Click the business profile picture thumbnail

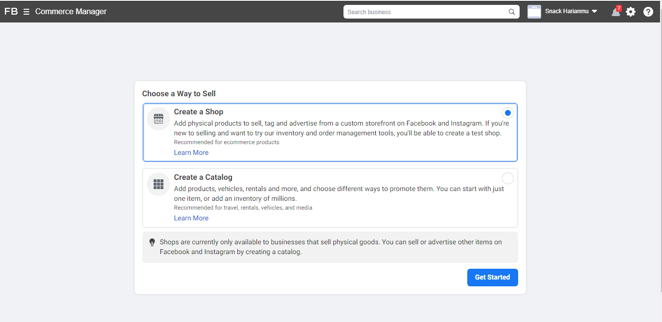coord(534,12)
